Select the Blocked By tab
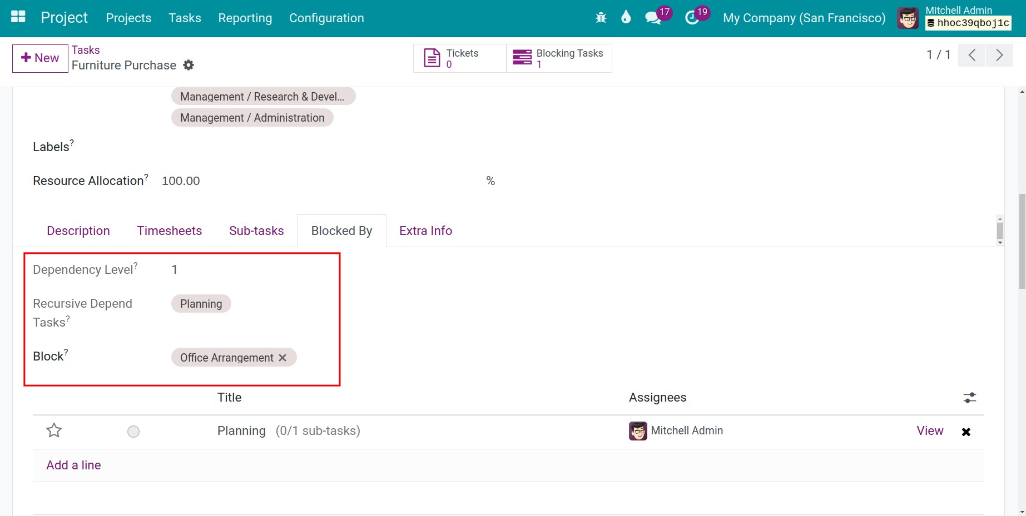The height and width of the screenshot is (516, 1026). (x=341, y=231)
